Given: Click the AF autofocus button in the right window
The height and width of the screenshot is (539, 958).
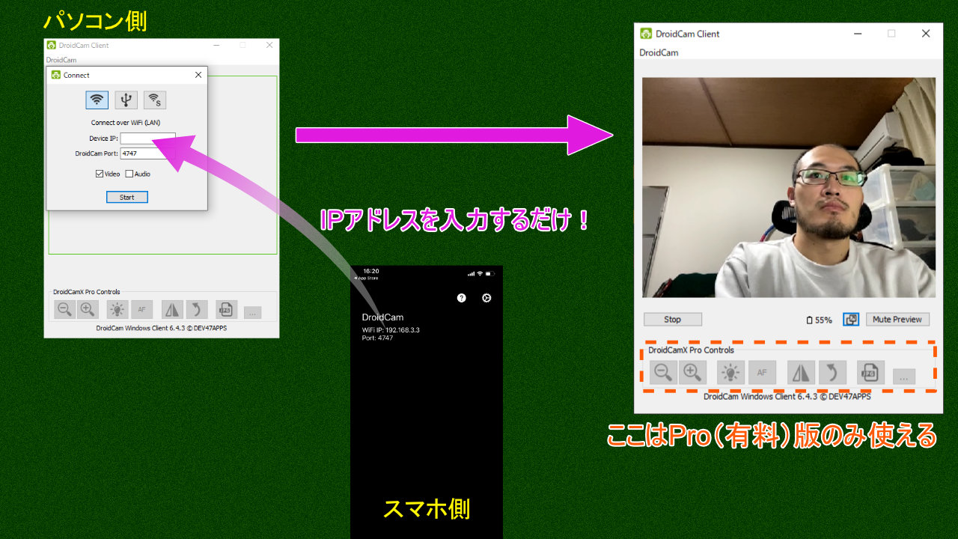Looking at the screenshot, I should (762, 372).
